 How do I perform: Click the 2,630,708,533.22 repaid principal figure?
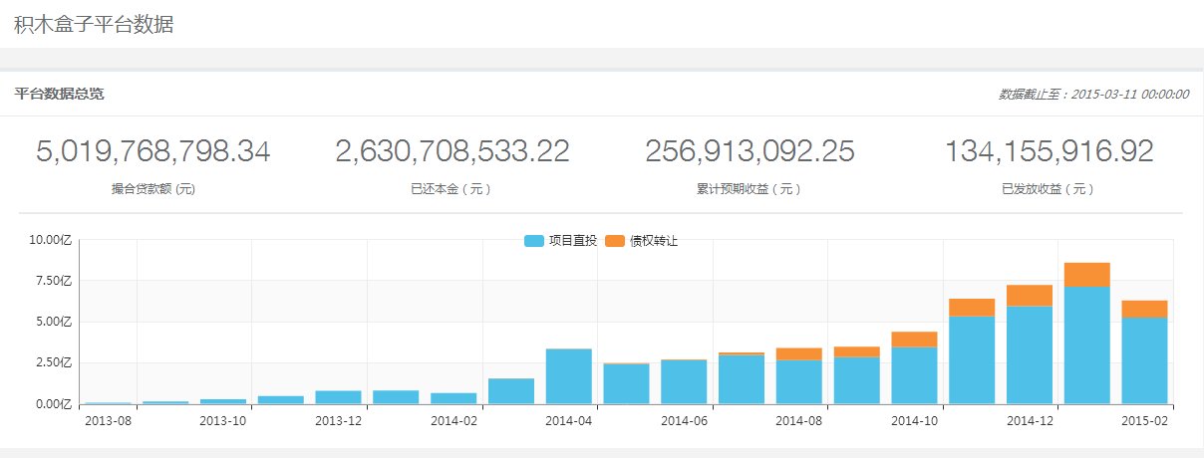click(452, 151)
